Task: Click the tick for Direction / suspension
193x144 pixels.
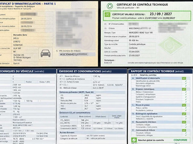Action: click(x=186, y=99)
